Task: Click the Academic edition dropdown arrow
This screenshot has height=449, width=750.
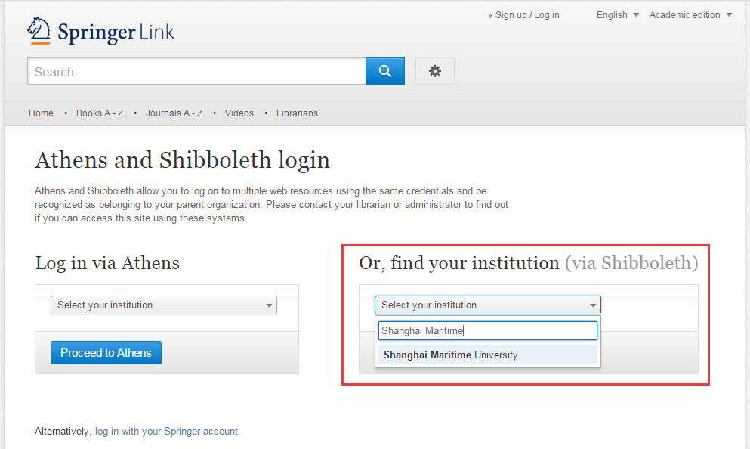Action: coord(729,15)
